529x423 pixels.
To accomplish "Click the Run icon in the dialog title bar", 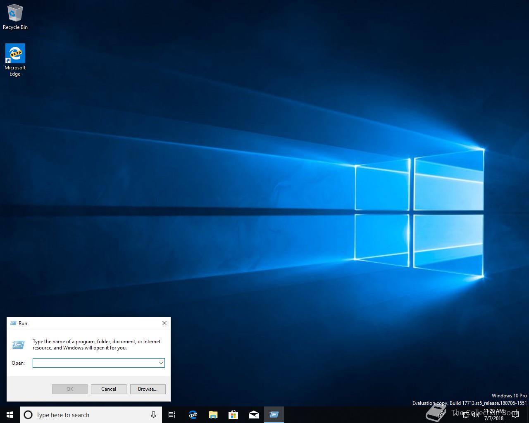I will (x=13, y=323).
